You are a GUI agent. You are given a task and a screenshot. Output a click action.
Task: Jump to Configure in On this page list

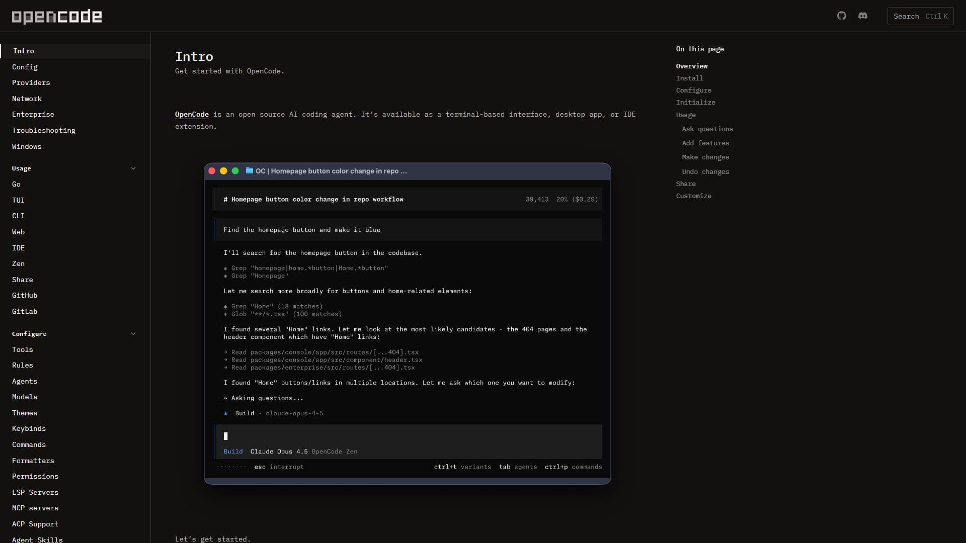[x=694, y=90]
